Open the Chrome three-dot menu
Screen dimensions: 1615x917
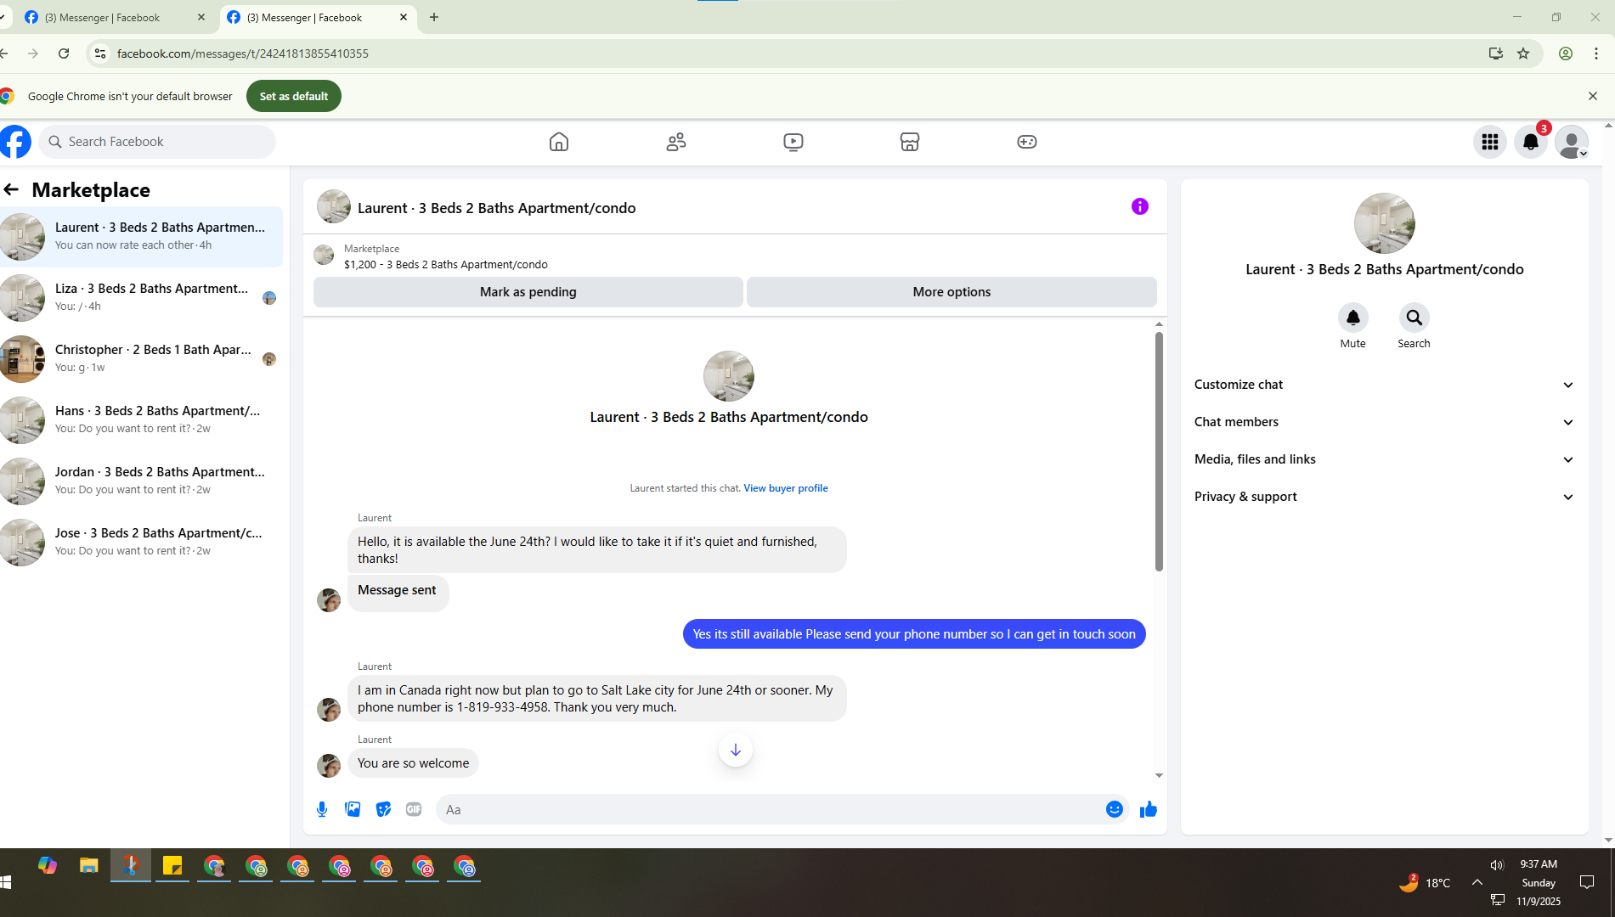click(x=1596, y=53)
